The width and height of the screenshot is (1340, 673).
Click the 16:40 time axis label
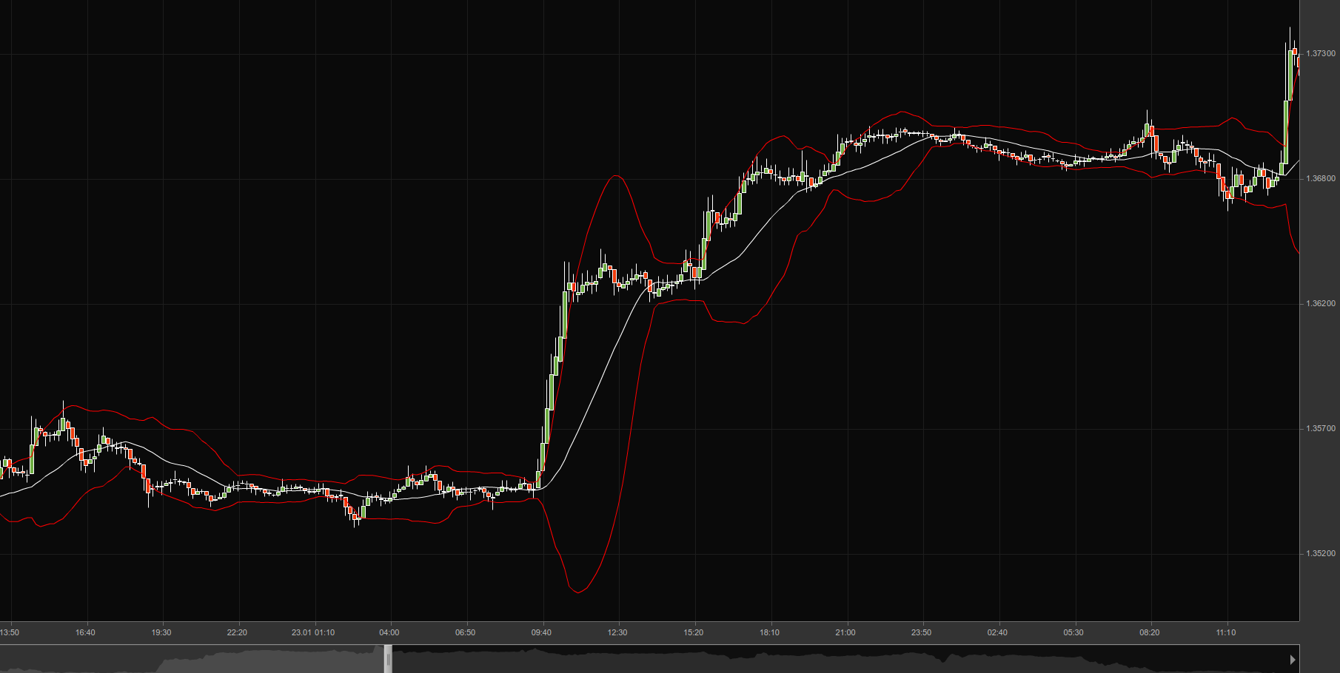click(x=85, y=633)
